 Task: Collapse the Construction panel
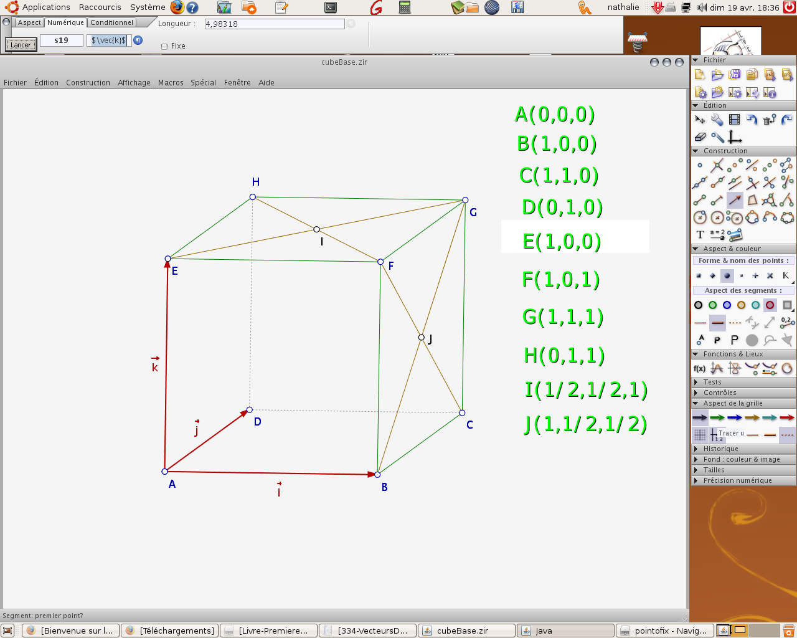[696, 151]
